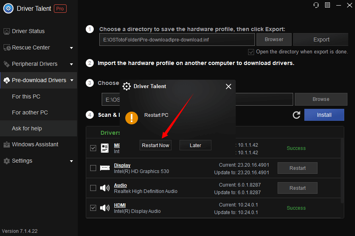355x236 pixels.
Task: Click Version 7.1.4.22 text
Action: (x=20, y=231)
